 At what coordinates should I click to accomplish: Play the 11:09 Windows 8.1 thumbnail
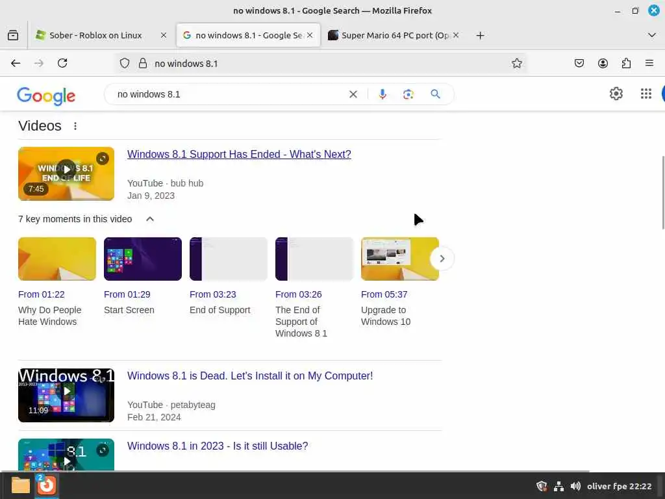coord(66,395)
